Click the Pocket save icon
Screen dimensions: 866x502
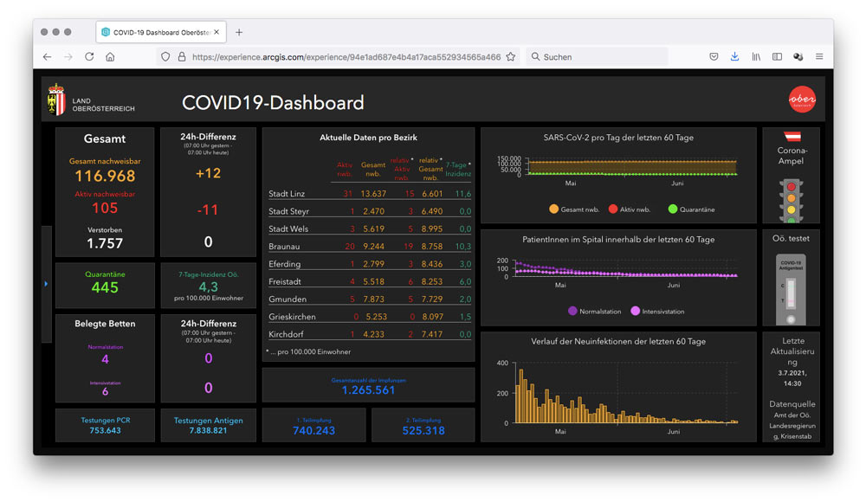tap(714, 57)
